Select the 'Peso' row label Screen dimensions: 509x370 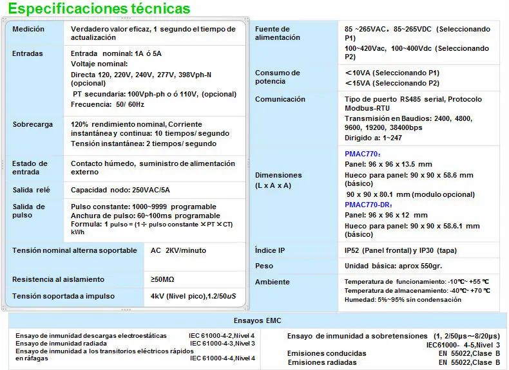(x=264, y=266)
